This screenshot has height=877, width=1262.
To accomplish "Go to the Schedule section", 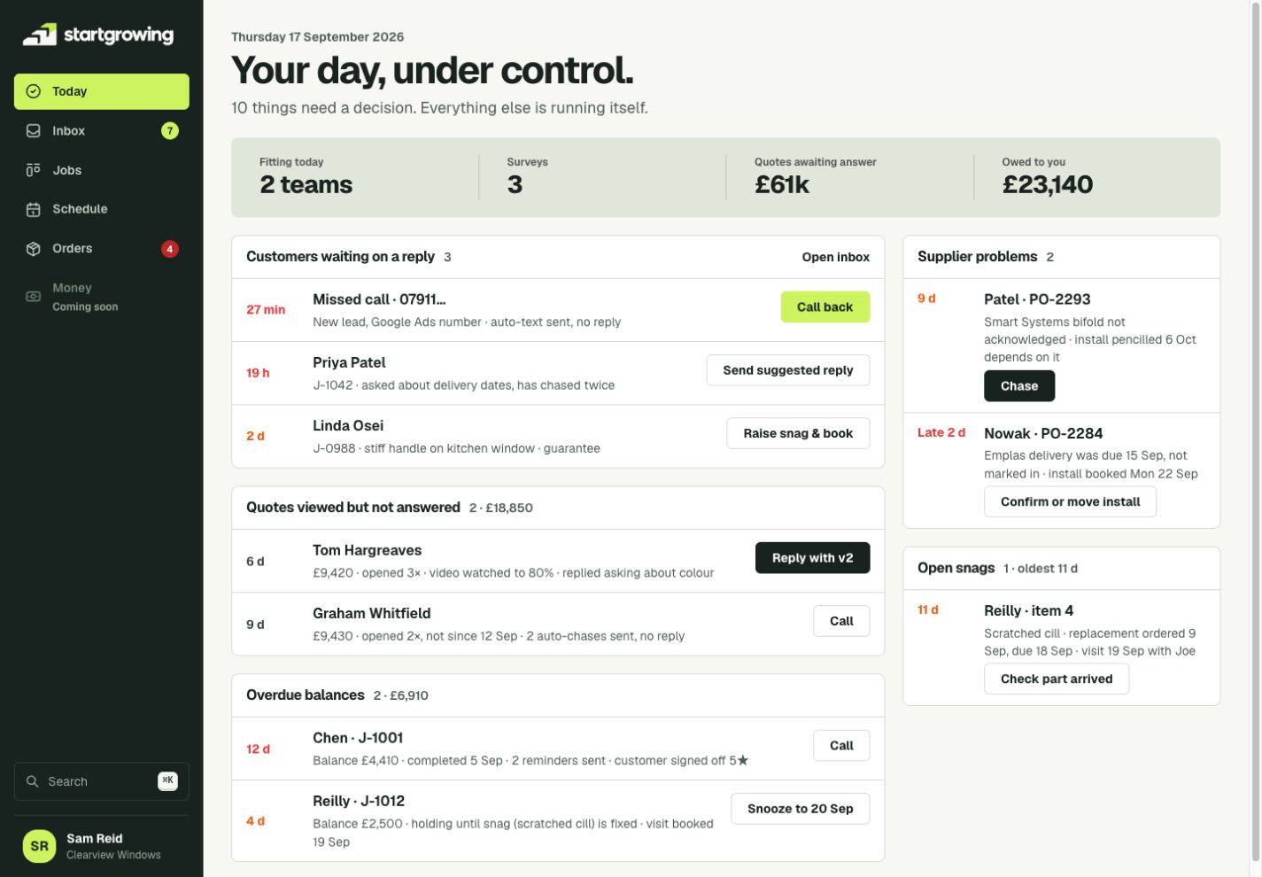I will [102, 209].
